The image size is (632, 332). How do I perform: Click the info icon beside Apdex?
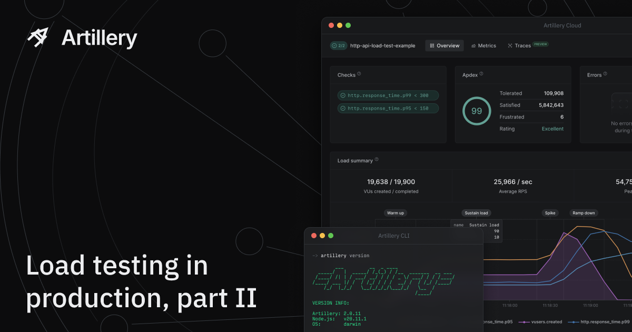481,74
